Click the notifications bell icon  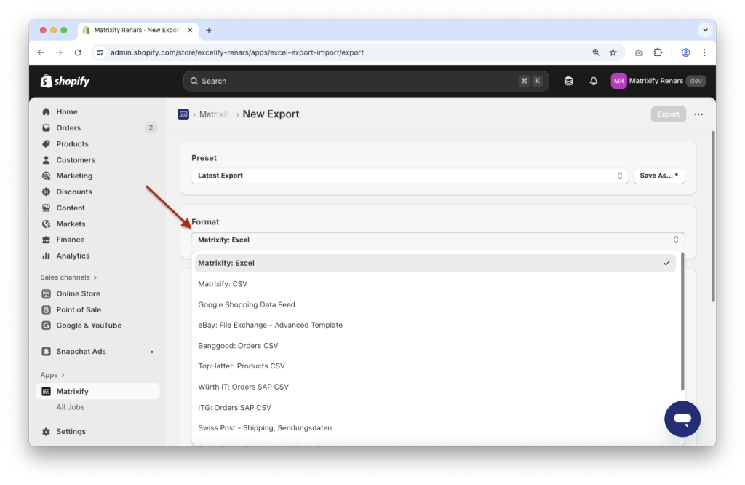coord(593,81)
